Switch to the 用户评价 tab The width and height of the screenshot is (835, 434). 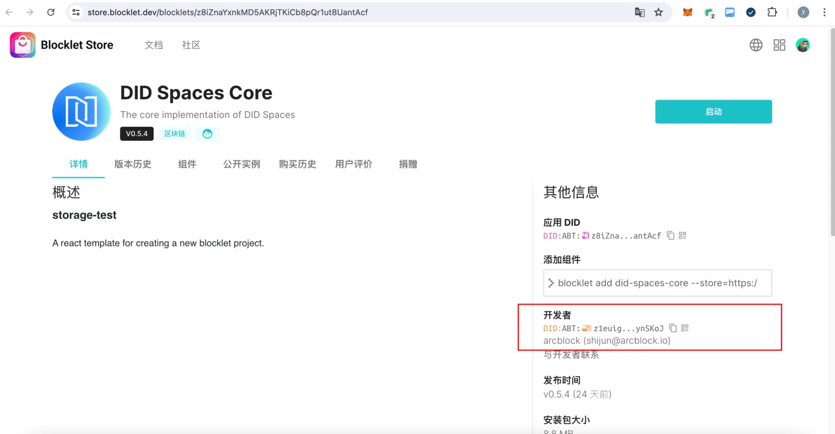click(x=354, y=164)
